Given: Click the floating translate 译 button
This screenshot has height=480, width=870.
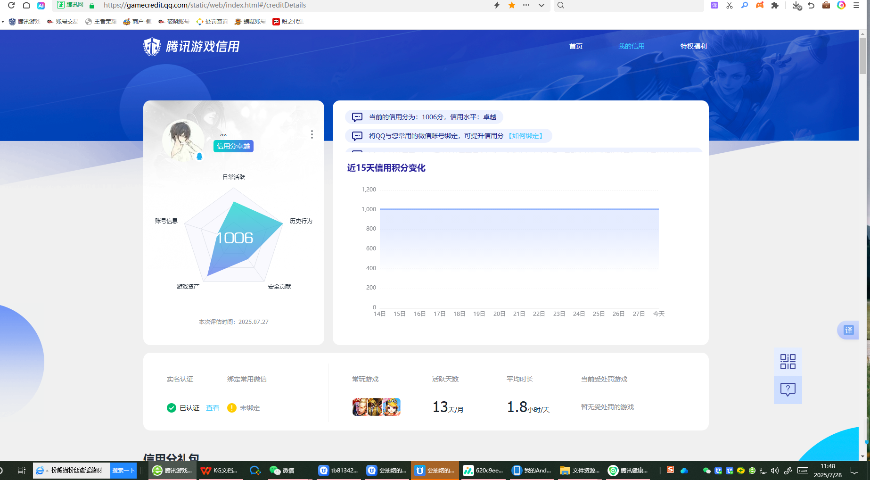Looking at the screenshot, I should coord(848,330).
